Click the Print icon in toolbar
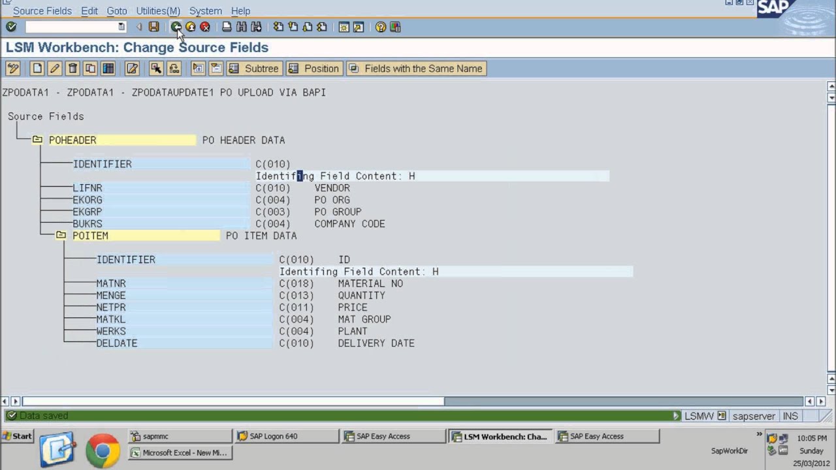The image size is (836, 470). [227, 27]
